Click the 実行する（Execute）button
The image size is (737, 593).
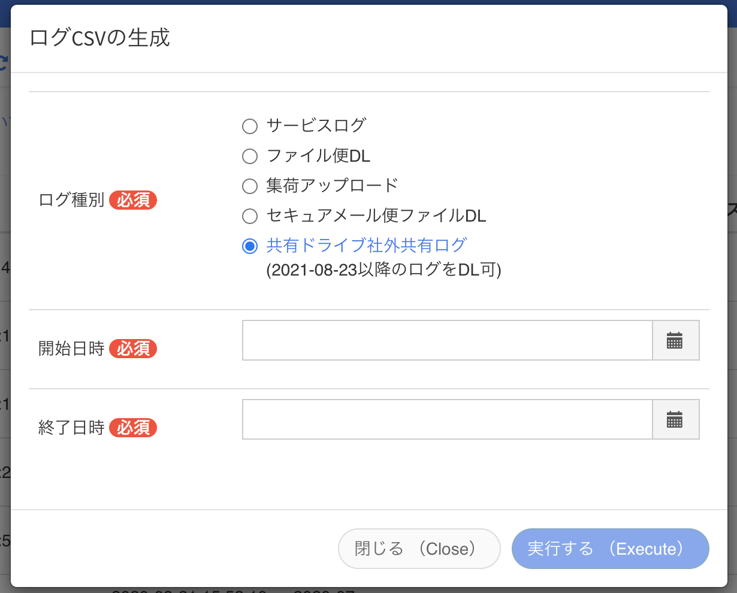[610, 549]
